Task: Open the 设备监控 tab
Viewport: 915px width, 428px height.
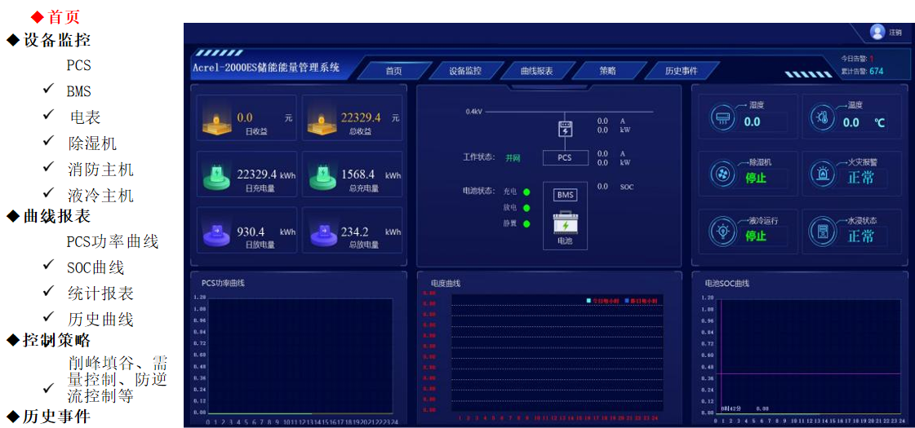Action: tap(465, 71)
